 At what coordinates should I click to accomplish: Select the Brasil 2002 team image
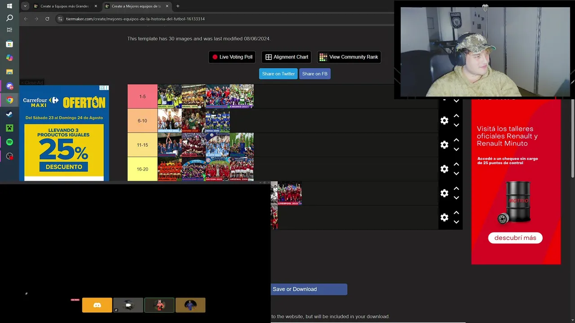(x=170, y=96)
